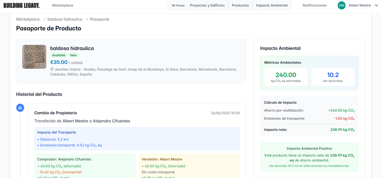Open the Marketplace item in the top navigation
This screenshot has width=382, height=181.
(x=63, y=5)
